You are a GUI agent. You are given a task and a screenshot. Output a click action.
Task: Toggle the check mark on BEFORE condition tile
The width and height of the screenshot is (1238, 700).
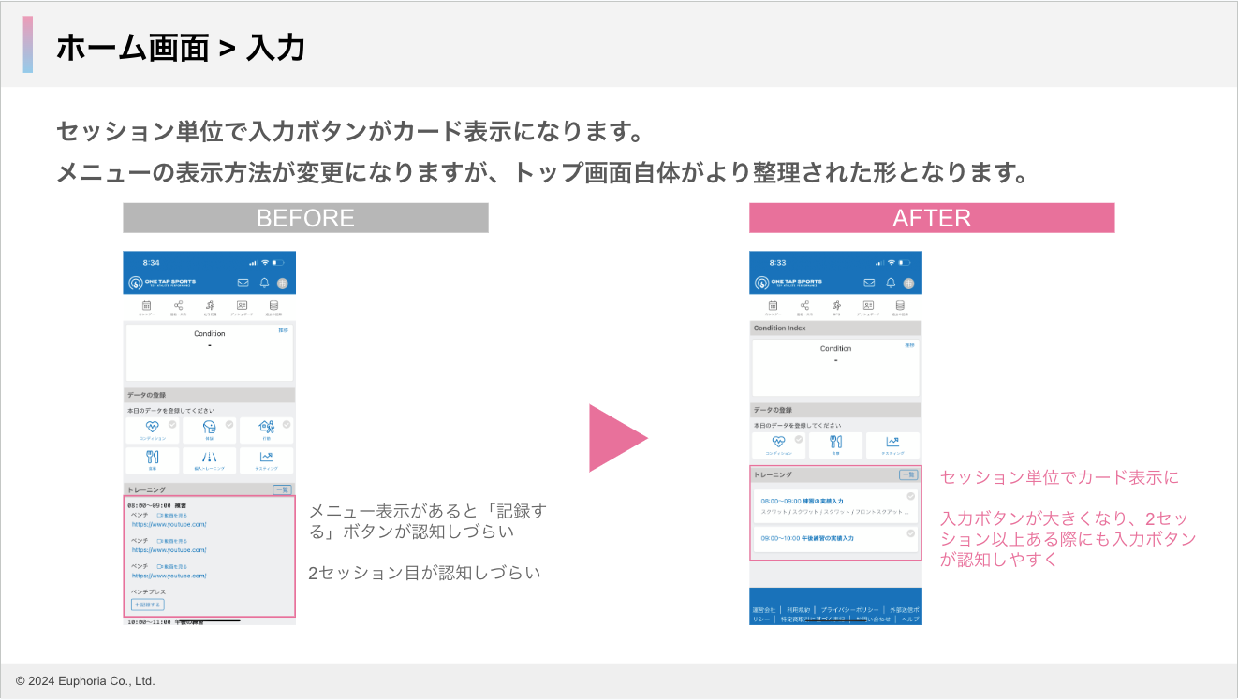[x=172, y=424]
